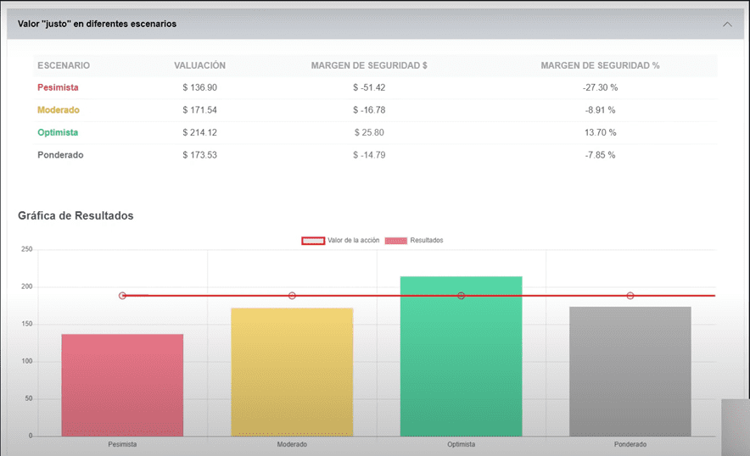Select the line marker on Optimista bar
750x456 pixels.
(x=461, y=296)
